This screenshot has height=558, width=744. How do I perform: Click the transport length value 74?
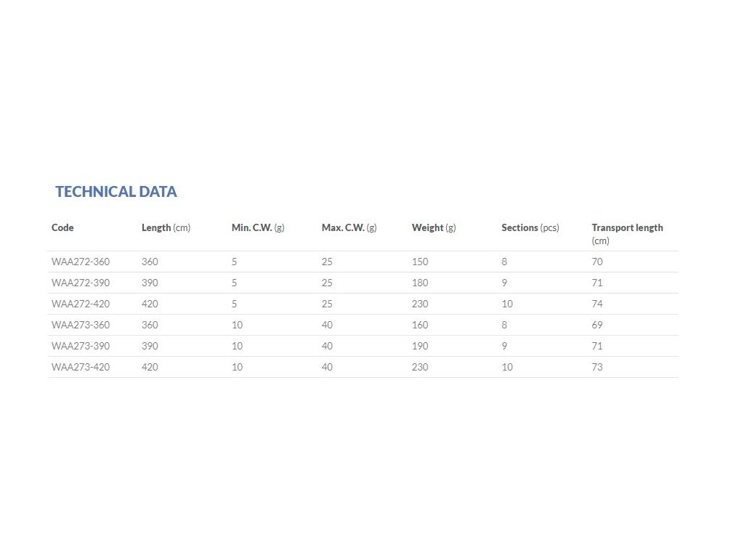(x=597, y=304)
